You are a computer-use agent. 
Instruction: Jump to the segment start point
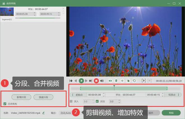coord(71,81)
